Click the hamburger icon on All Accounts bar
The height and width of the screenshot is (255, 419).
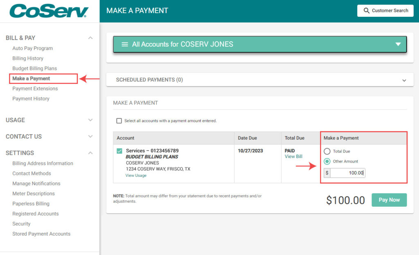pos(125,44)
